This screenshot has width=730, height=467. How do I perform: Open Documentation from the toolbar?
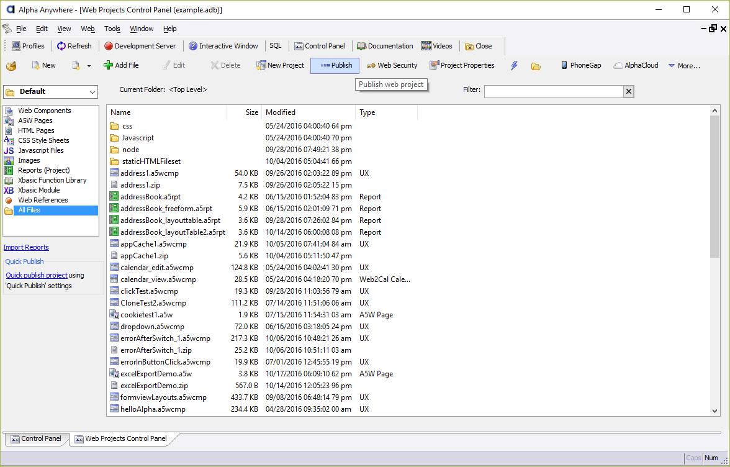(x=385, y=46)
